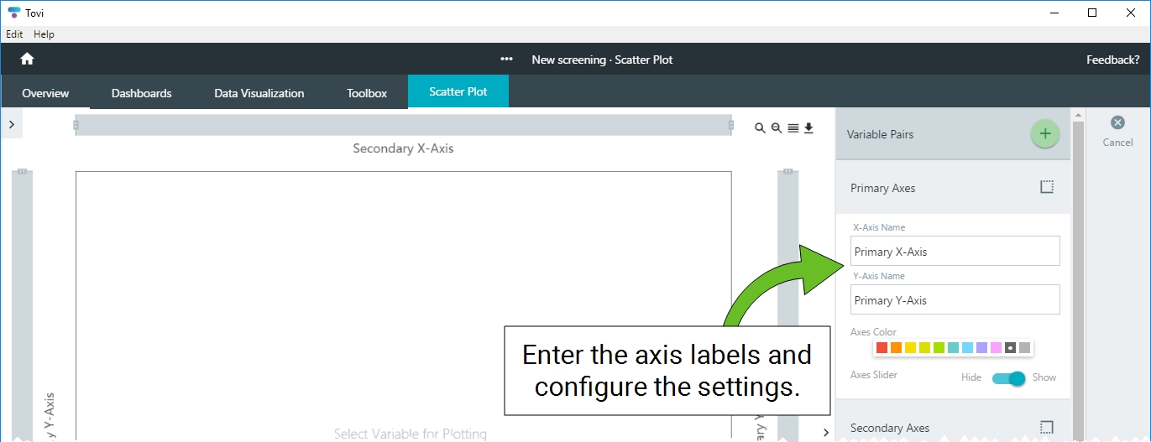This screenshot has width=1151, height=442.
Task: Expand the left side panel chevron
Action: click(x=11, y=124)
